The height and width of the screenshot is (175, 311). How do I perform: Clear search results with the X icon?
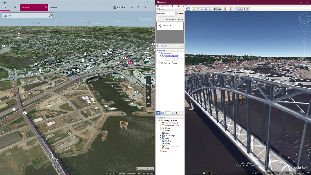[x=182, y=46]
